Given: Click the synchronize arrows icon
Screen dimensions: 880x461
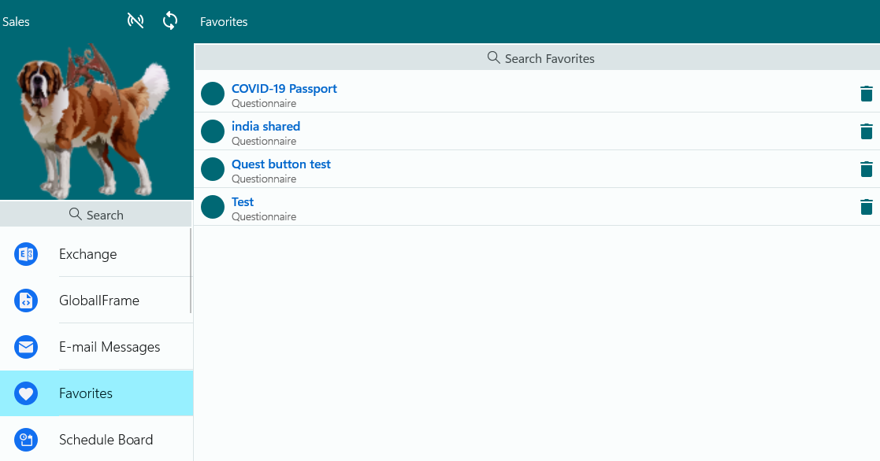Looking at the screenshot, I should 170,21.
